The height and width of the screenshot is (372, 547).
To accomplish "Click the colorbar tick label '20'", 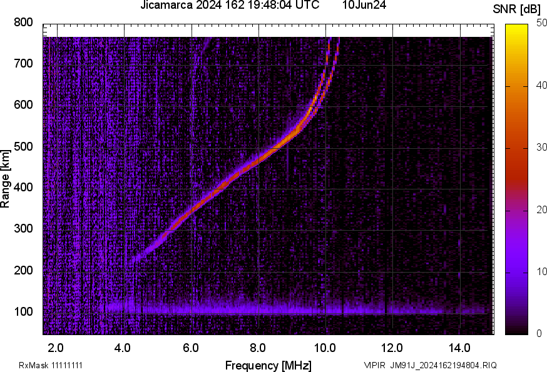I will [541, 210].
